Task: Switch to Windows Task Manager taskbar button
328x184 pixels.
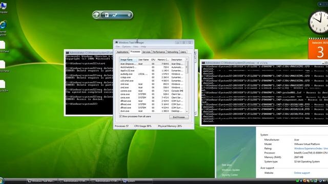Action: (43, 181)
